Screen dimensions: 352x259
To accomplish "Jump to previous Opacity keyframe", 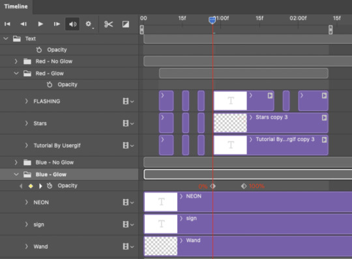I will [x=21, y=186].
